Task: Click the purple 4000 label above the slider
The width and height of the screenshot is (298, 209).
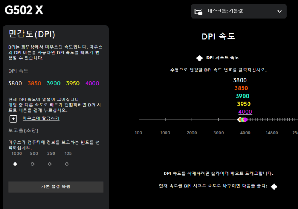Action: tap(245, 112)
